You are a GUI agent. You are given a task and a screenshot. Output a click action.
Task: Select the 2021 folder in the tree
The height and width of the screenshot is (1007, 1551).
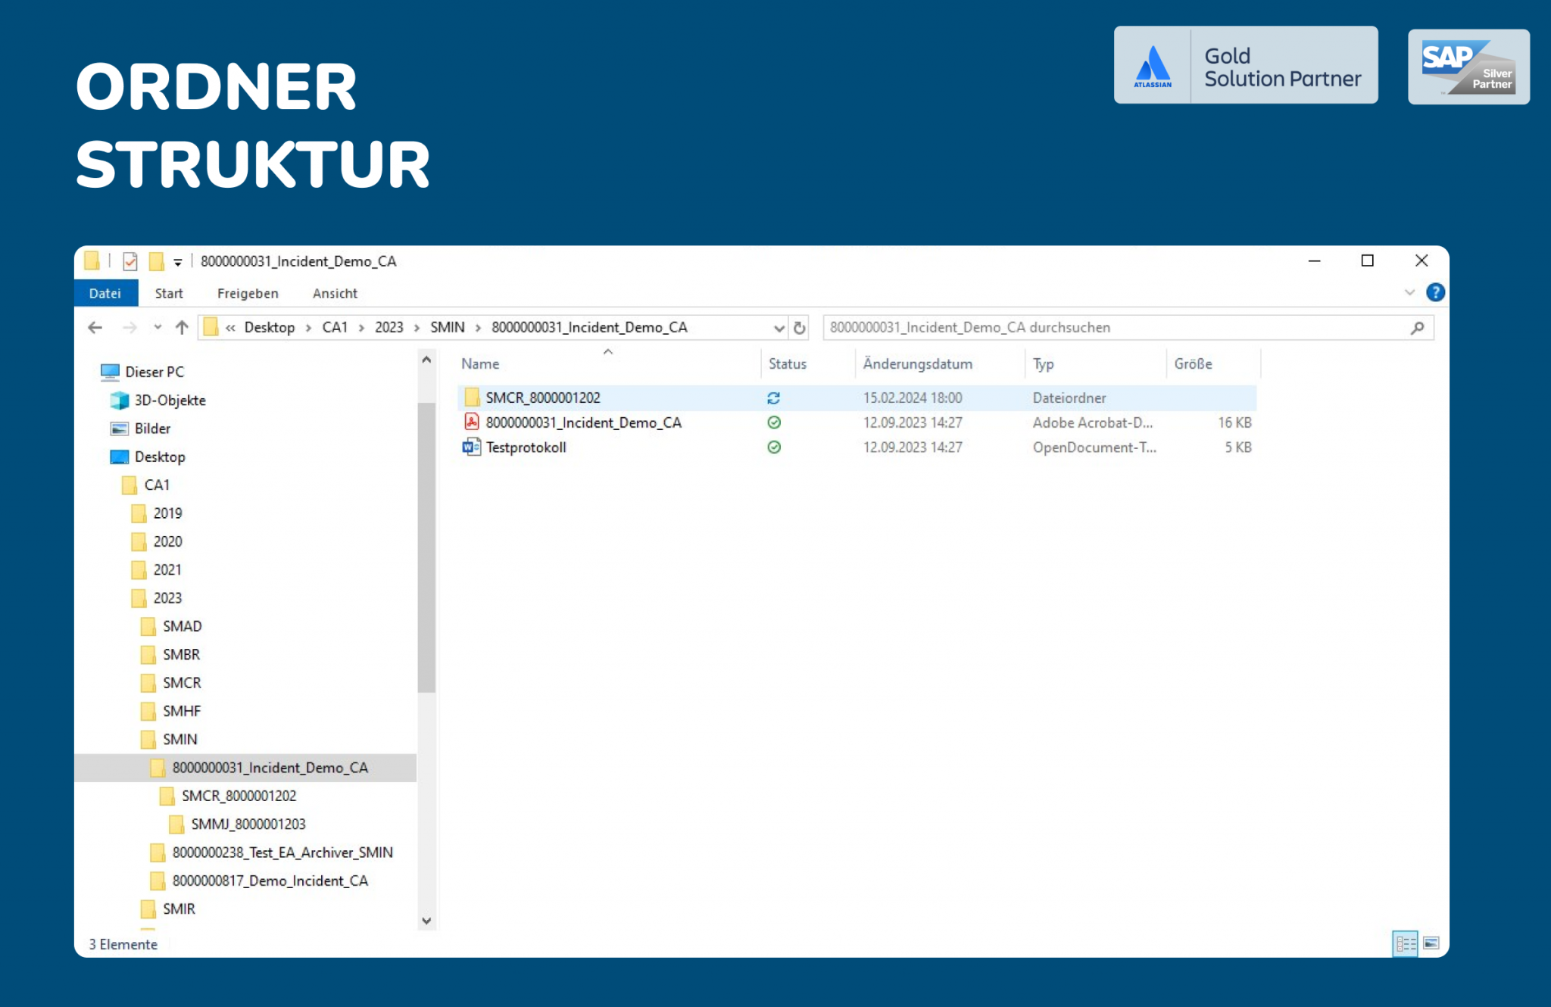click(x=167, y=569)
